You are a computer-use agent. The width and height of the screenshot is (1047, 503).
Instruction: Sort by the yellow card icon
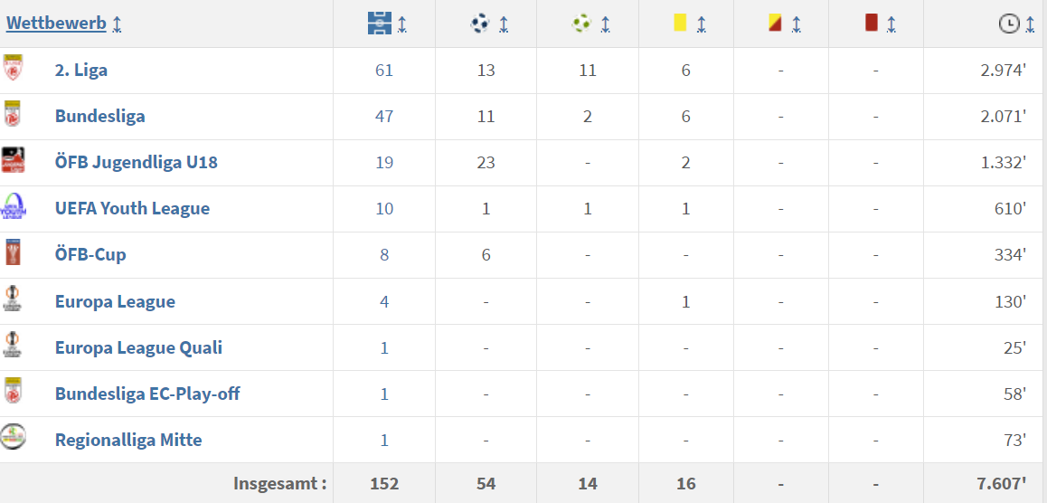click(680, 24)
